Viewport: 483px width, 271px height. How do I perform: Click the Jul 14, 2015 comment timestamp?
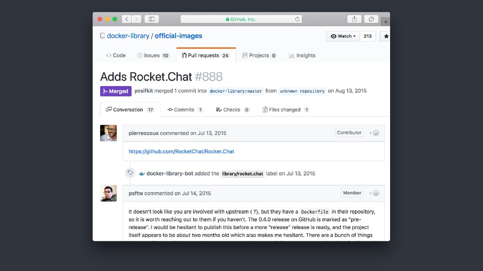(197, 193)
